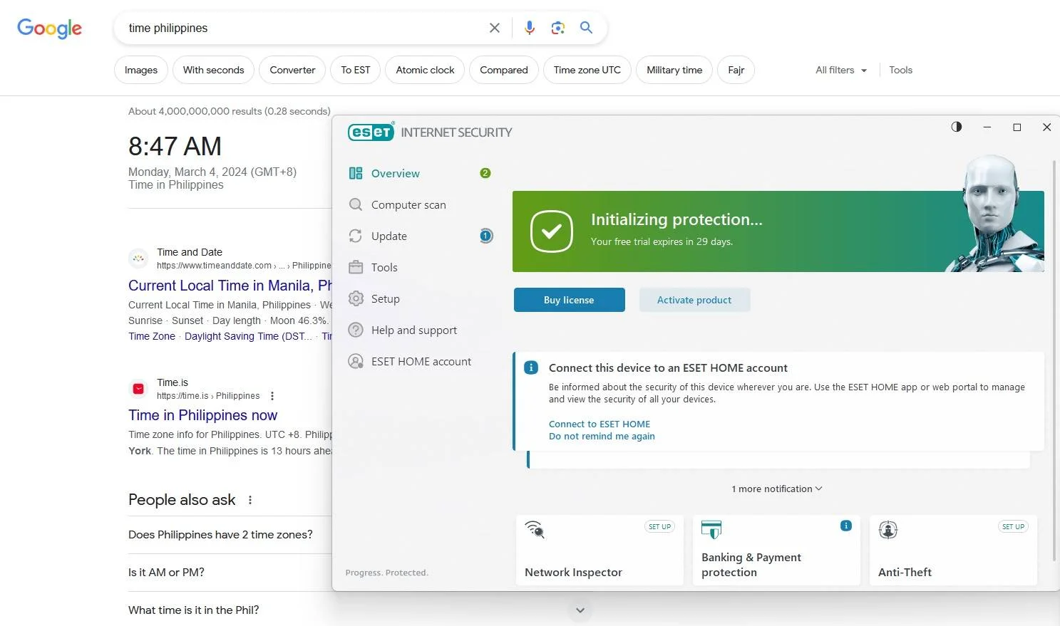
Task: Click the Update refresh arrows icon
Action: tap(356, 236)
